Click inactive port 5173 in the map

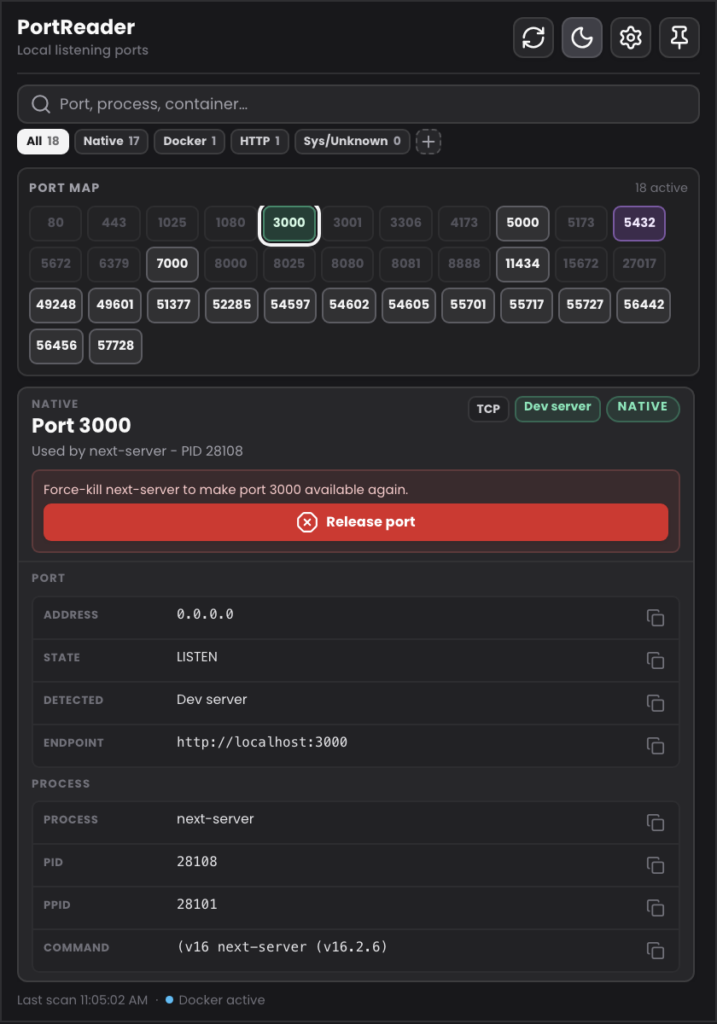(580, 223)
